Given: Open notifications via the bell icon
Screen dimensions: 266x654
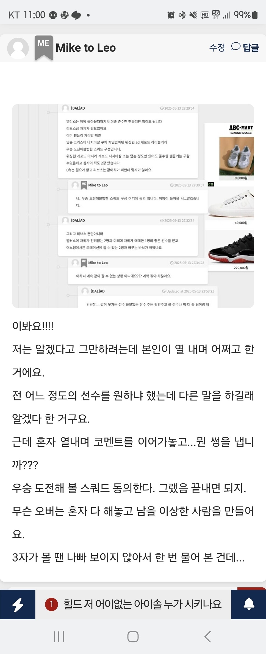Looking at the screenshot, I should (249, 604).
